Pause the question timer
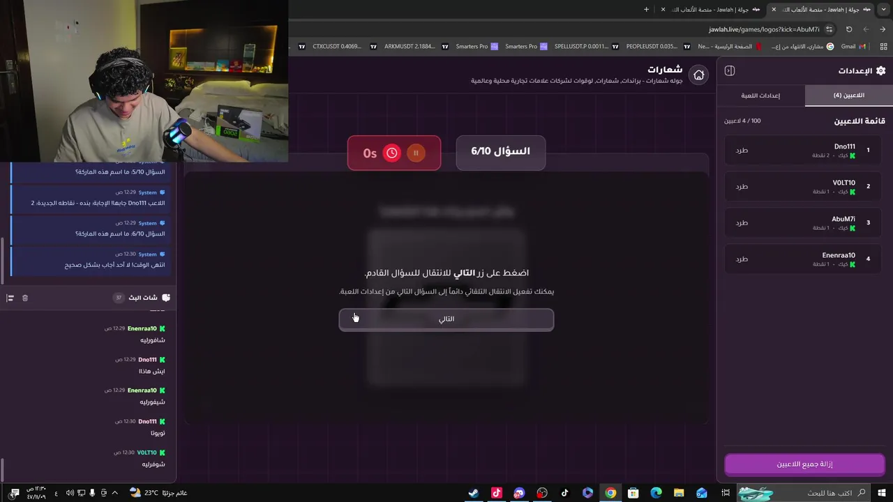 point(416,153)
